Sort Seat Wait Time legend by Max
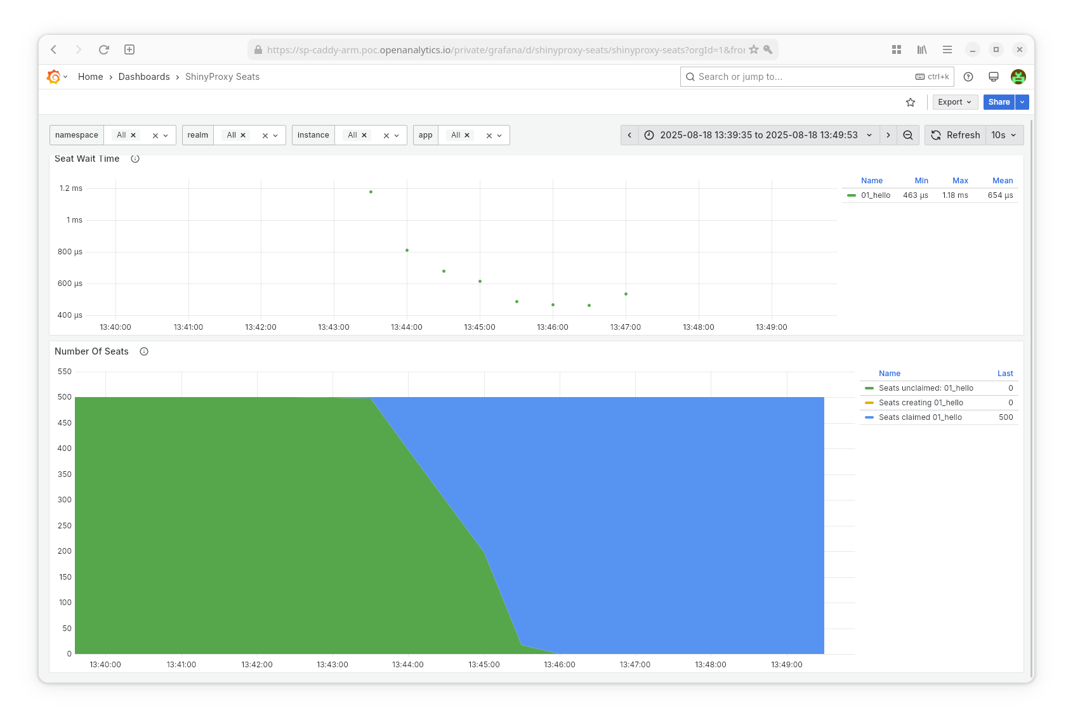 point(960,181)
